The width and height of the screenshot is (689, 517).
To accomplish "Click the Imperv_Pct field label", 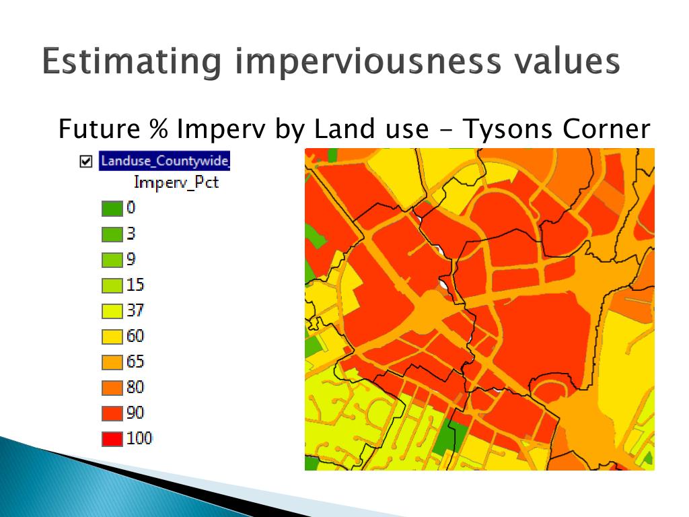I will [176, 182].
